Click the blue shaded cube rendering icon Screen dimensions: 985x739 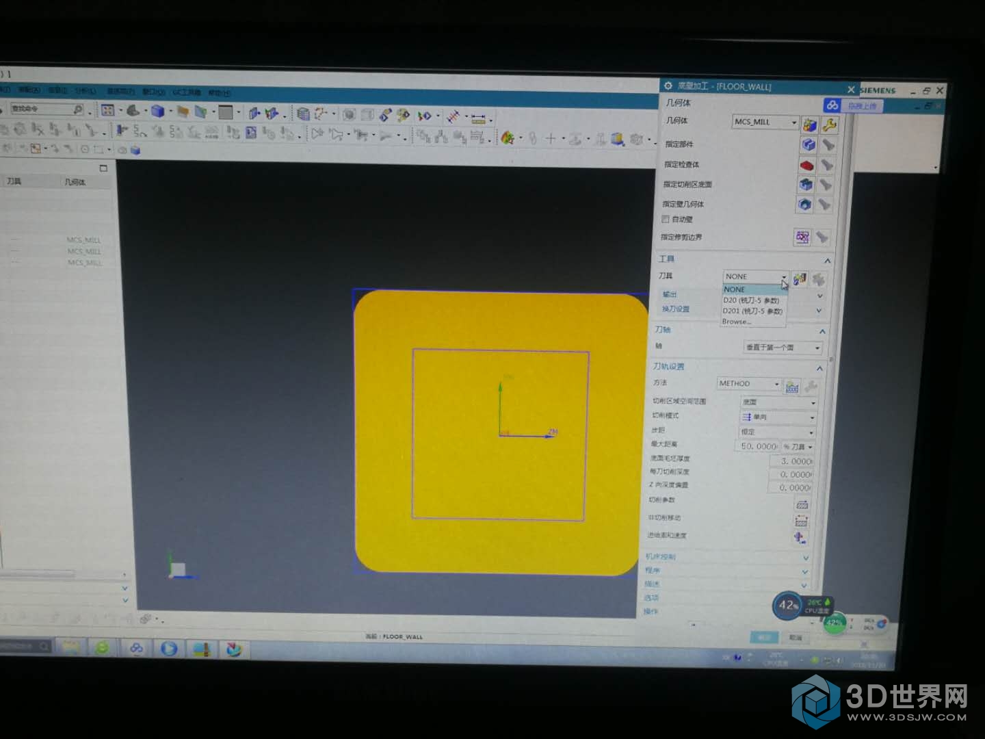coord(158,111)
